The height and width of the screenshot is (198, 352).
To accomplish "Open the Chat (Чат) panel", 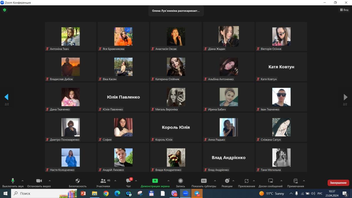I will point(128,181).
